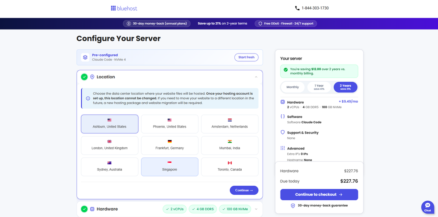
Task: Click Continue button in Location section
Action: pyautogui.click(x=244, y=190)
